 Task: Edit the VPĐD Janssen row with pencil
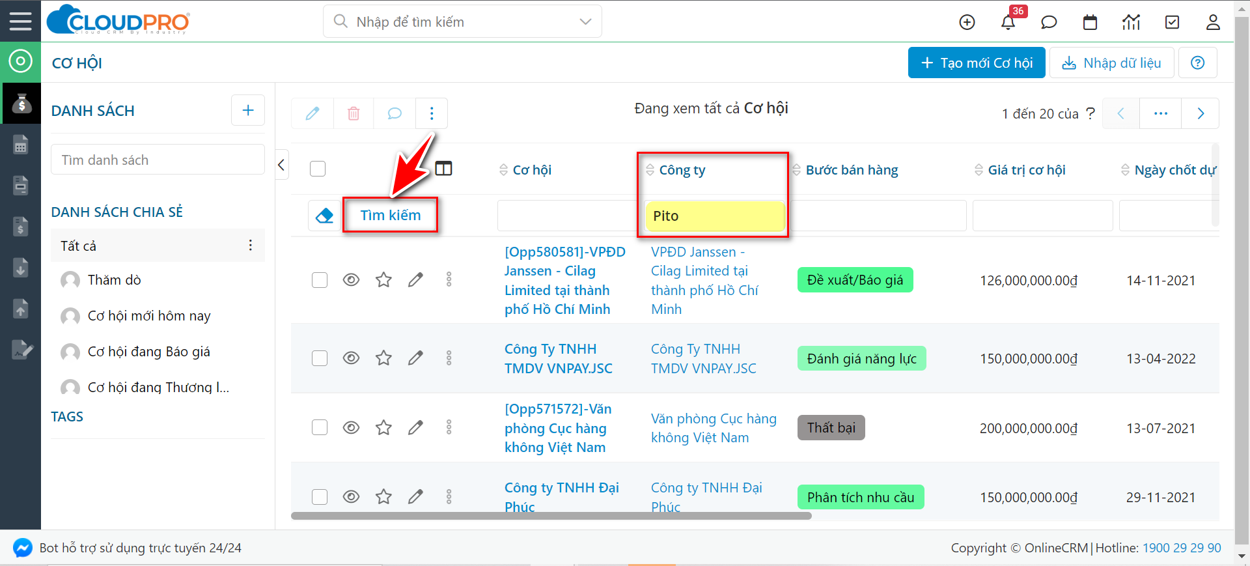415,280
